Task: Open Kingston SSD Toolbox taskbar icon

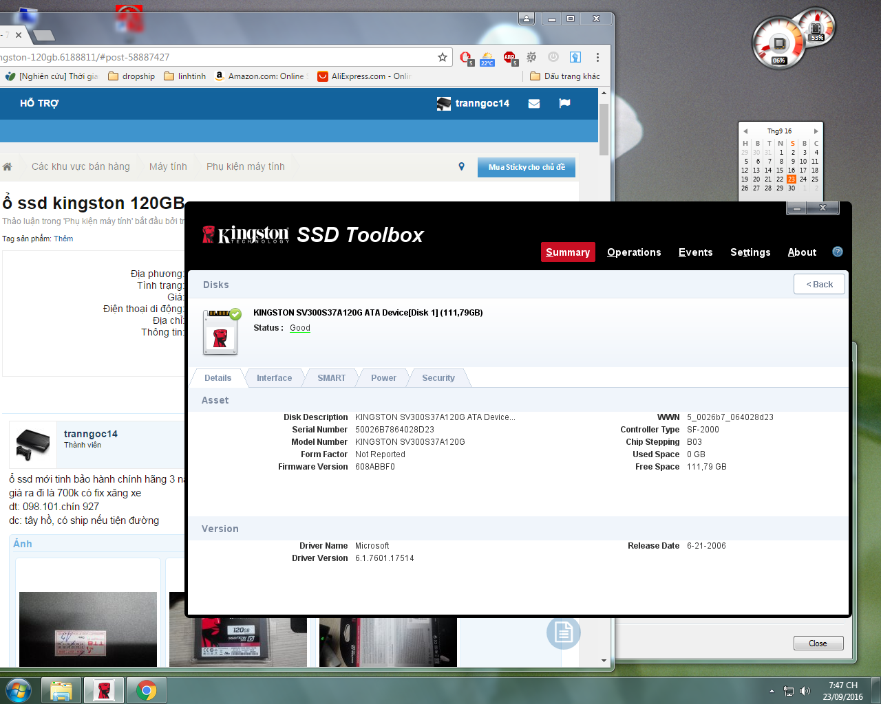Action: (x=104, y=690)
